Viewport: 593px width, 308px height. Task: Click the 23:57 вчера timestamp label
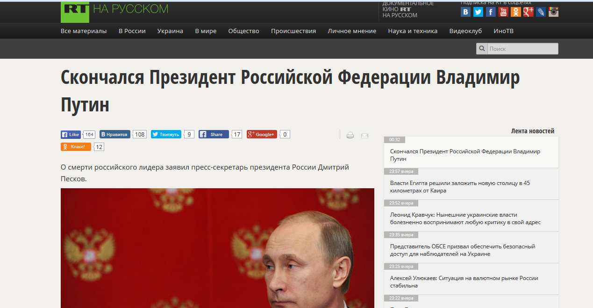click(401, 171)
